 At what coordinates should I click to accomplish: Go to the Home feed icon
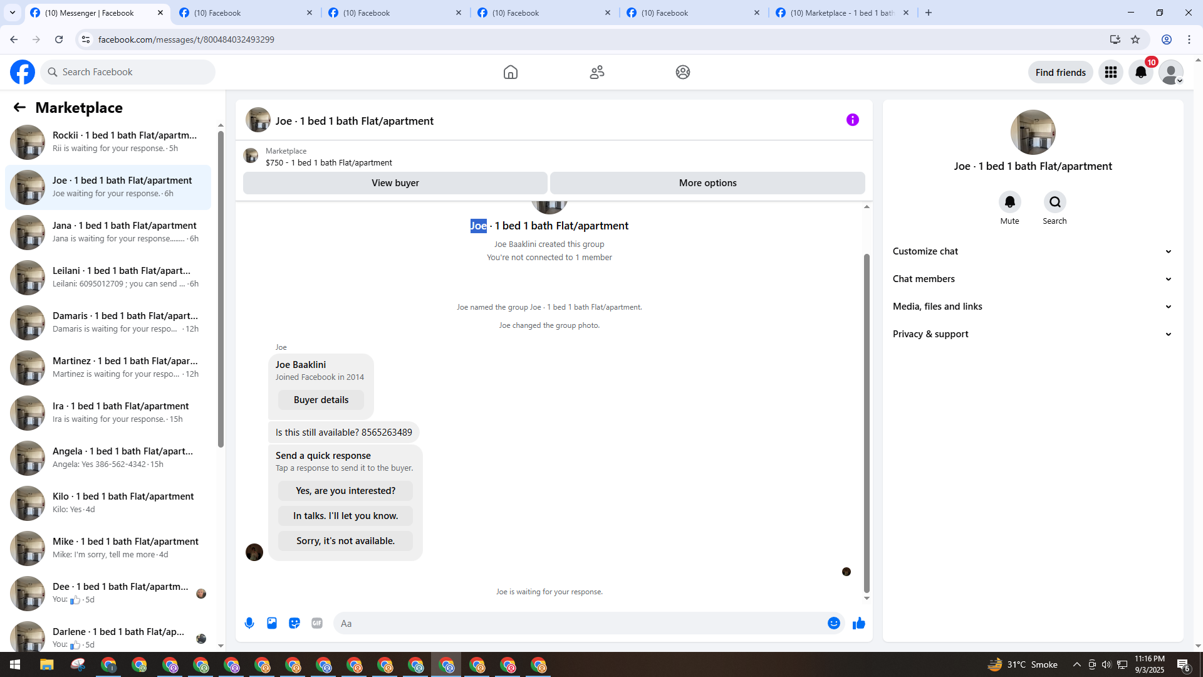511,72
